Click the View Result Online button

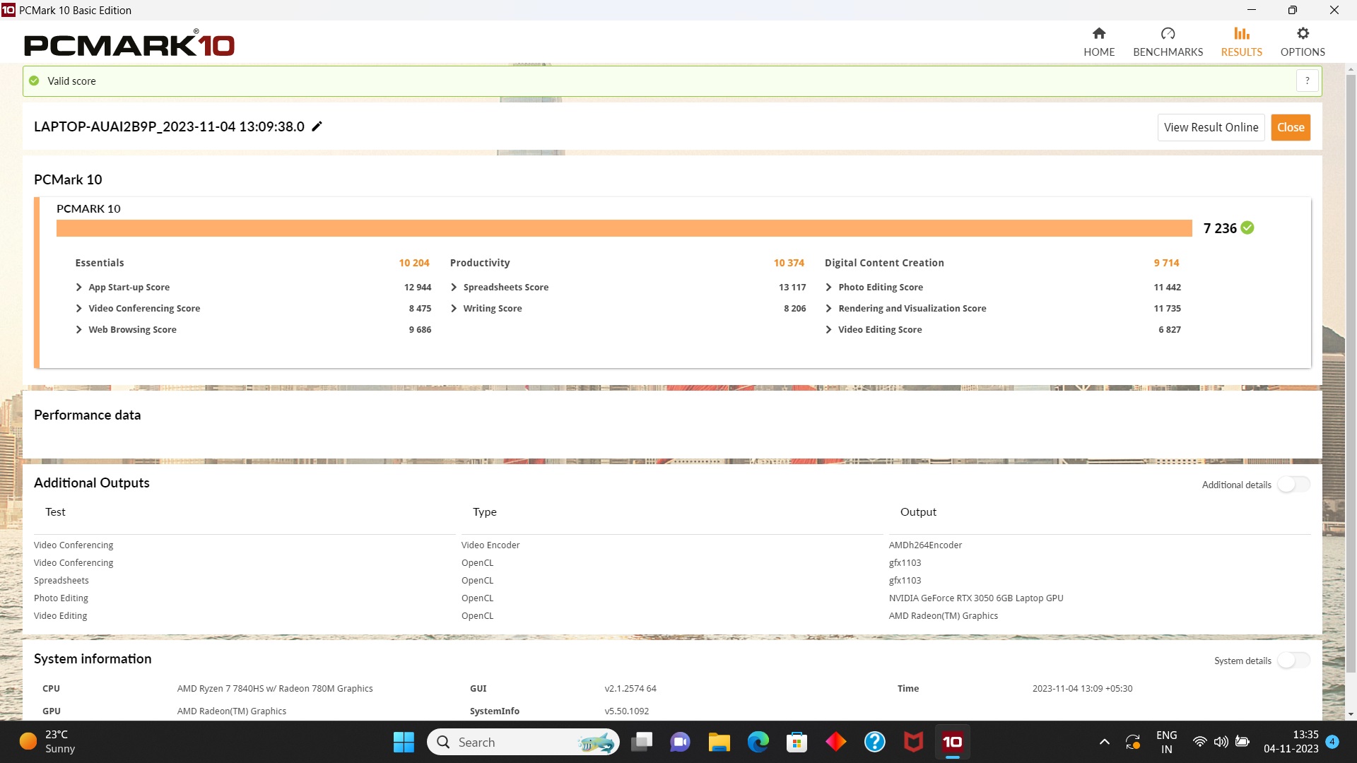click(x=1211, y=128)
